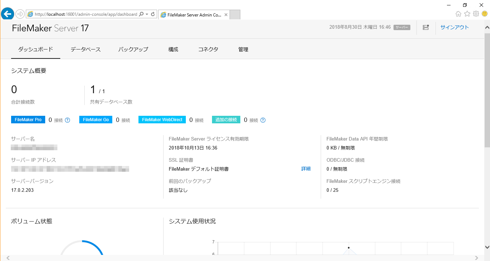Click the blue FileMaker Pro connection badge
This screenshot has width=490, height=261.
28,119
